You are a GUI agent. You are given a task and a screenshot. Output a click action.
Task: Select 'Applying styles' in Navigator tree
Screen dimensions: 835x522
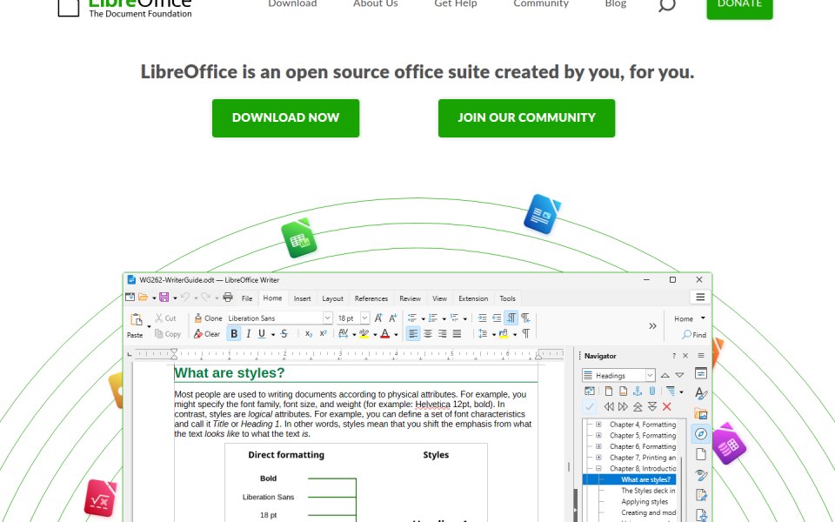pyautogui.click(x=645, y=502)
